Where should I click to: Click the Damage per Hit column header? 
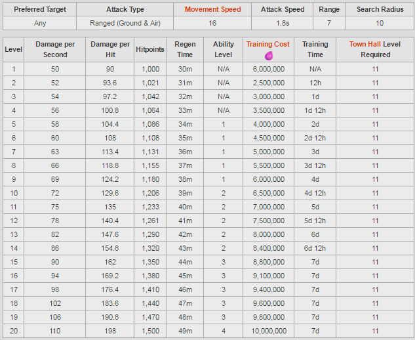[x=110, y=49]
